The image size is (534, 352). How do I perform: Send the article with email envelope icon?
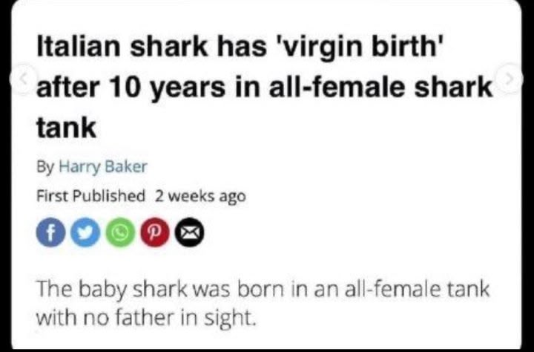pos(189,232)
